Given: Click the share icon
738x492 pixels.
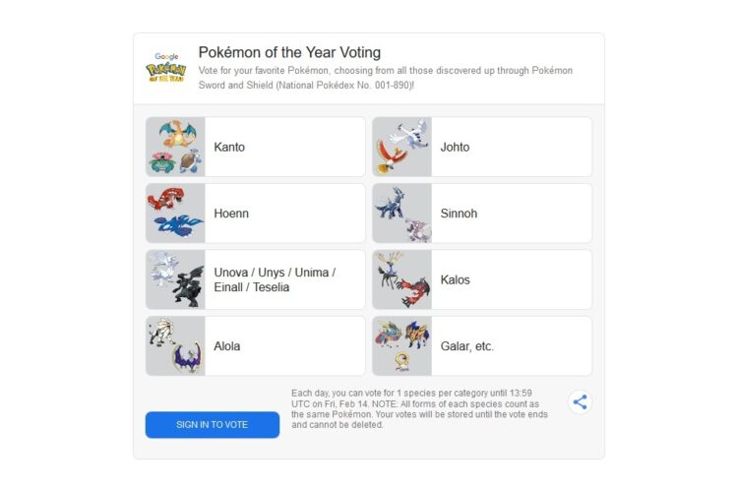Looking at the screenshot, I should (581, 401).
